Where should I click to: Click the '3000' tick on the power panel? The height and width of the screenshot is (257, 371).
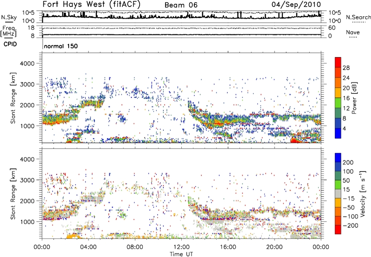(27, 84)
